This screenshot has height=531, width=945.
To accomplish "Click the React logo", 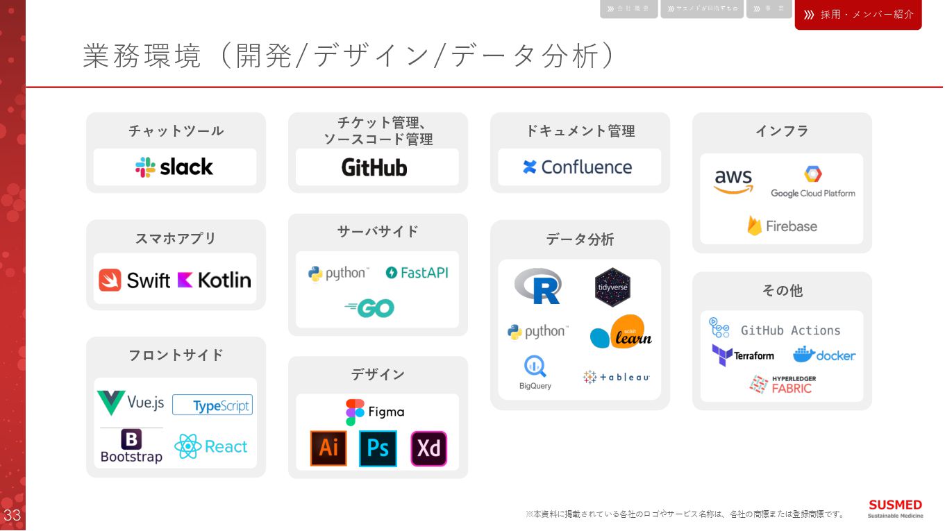I will [x=211, y=446].
